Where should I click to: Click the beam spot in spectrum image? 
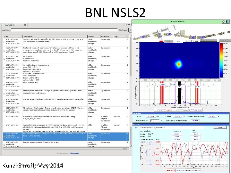(179, 64)
